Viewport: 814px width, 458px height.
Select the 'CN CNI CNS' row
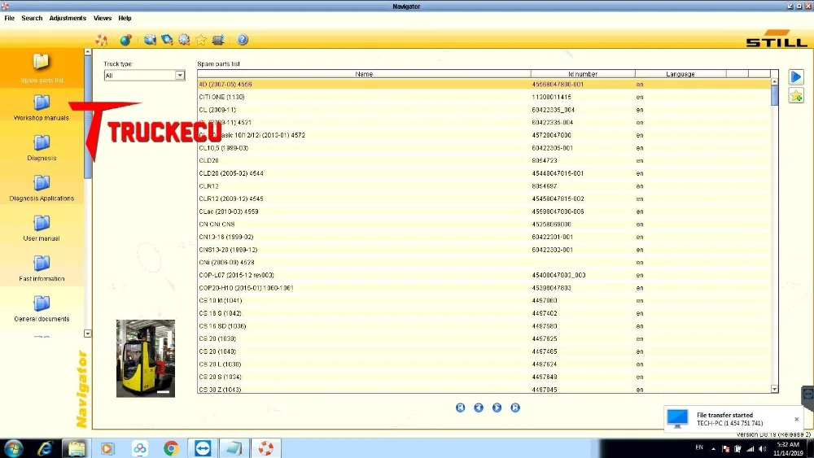[484, 224]
